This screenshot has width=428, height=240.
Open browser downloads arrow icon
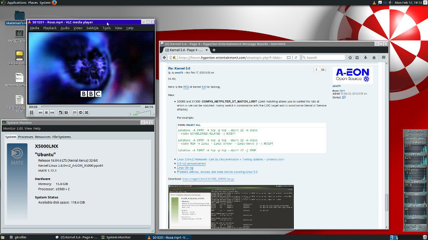365,57
